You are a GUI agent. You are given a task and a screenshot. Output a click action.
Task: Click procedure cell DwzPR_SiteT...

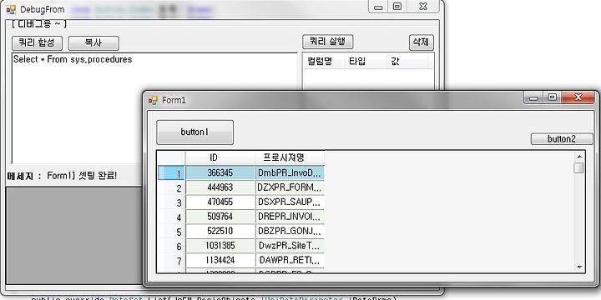point(290,246)
